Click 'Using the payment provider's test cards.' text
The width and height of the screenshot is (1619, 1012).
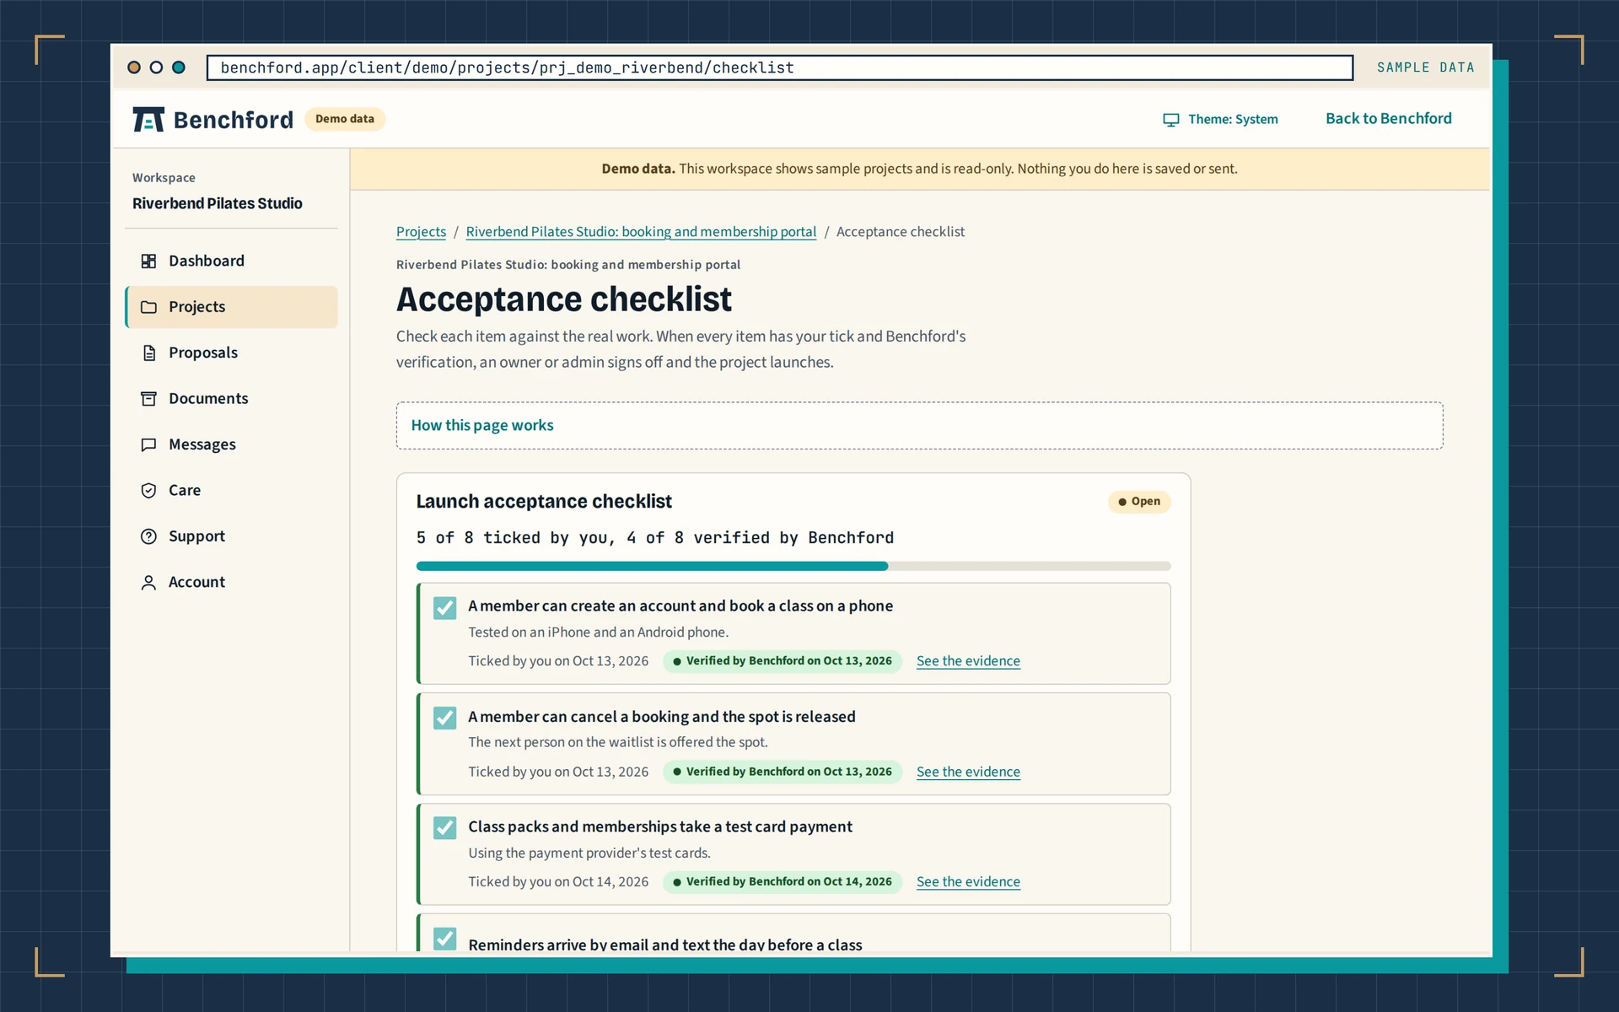(x=589, y=853)
